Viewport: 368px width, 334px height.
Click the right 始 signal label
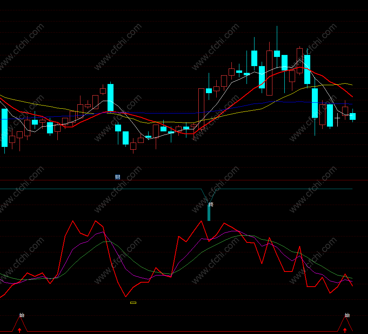(347, 315)
